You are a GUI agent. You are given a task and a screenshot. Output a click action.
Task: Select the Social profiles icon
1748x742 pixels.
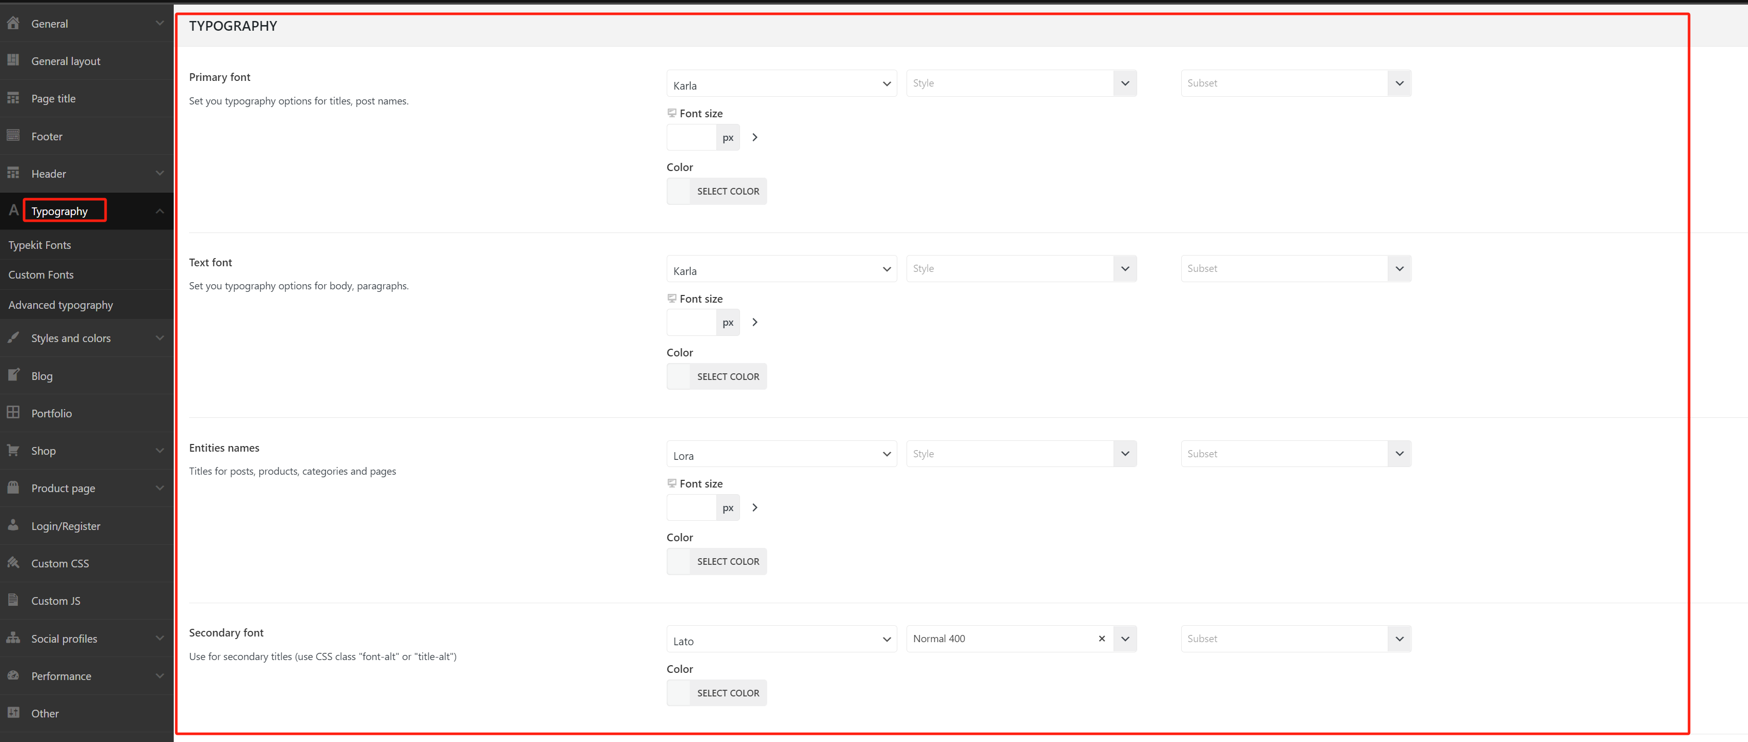click(13, 638)
